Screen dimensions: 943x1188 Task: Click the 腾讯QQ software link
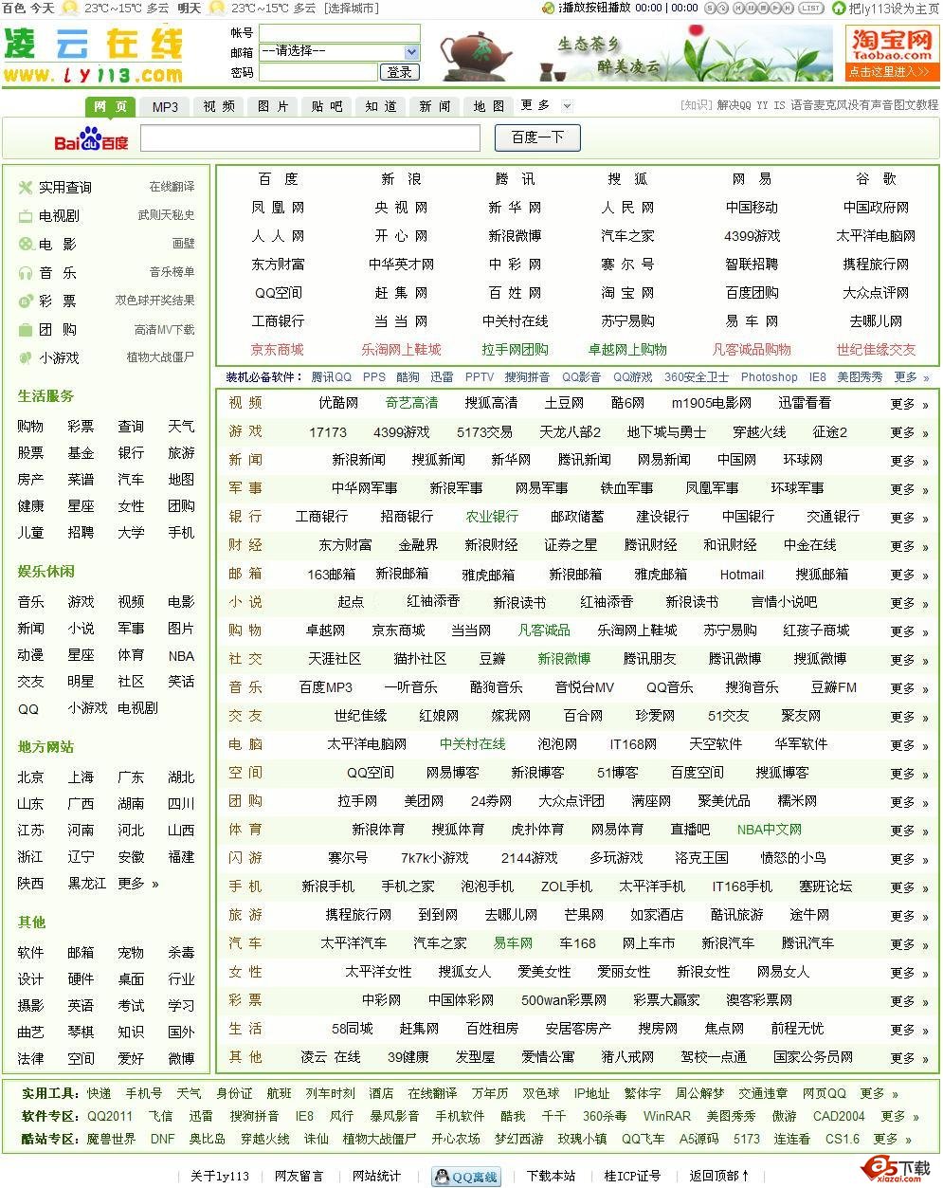pyautogui.click(x=331, y=377)
